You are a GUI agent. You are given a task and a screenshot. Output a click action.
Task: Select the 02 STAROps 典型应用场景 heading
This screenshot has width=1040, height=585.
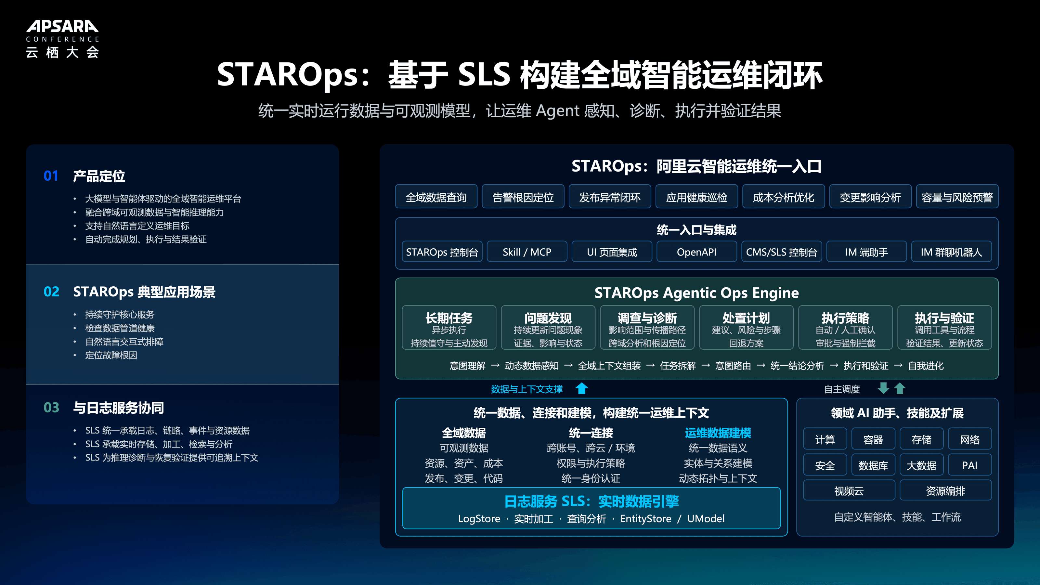(x=130, y=292)
